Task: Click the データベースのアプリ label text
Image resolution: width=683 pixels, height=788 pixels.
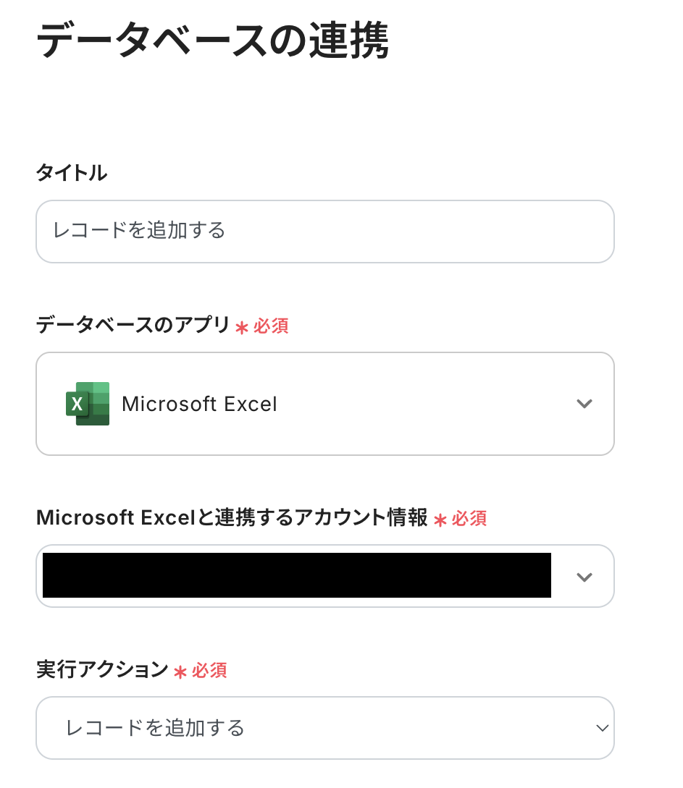Action: 133,326
